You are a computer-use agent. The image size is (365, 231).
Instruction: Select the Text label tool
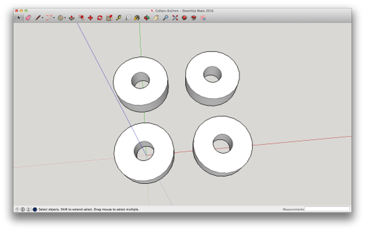click(x=128, y=18)
